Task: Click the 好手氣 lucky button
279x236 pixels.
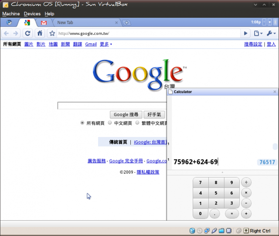Action: [x=154, y=115]
